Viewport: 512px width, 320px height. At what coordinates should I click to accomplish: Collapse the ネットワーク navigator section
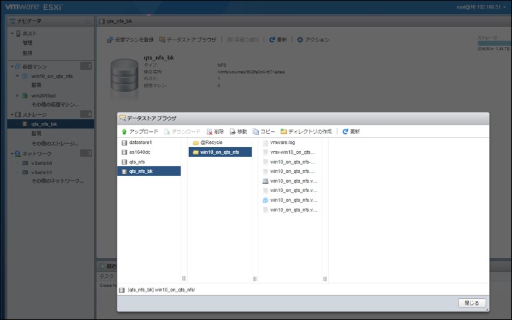[x=13, y=153]
